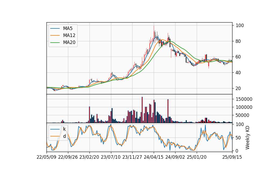Viewport: 258px width, 185px height.
Task: Click the volume axis value 100000
Action: (x=244, y=107)
